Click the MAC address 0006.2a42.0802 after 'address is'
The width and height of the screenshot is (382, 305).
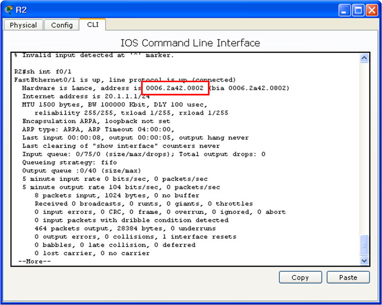[175, 88]
